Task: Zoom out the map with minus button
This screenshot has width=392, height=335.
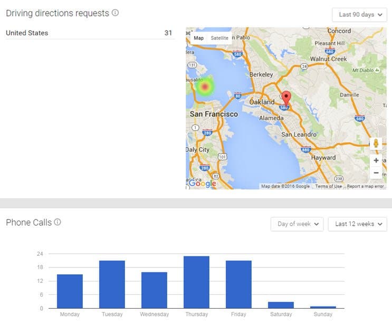Action: 376,173
